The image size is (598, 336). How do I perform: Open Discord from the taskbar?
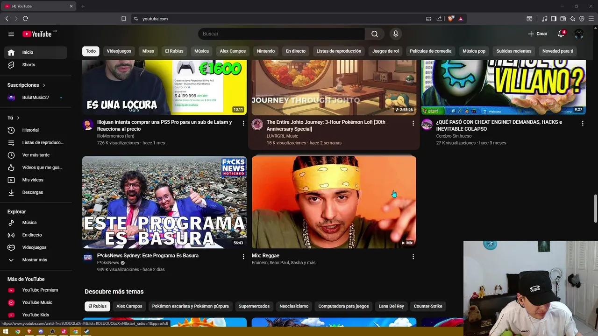[x=41, y=331]
